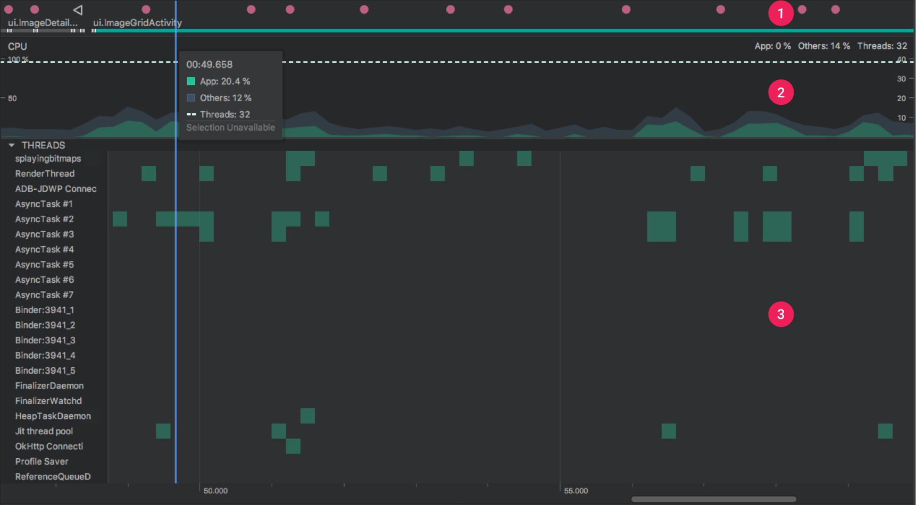Image resolution: width=916 pixels, height=505 pixels.
Task: Collapse the THREADS section
Action: coord(11,145)
